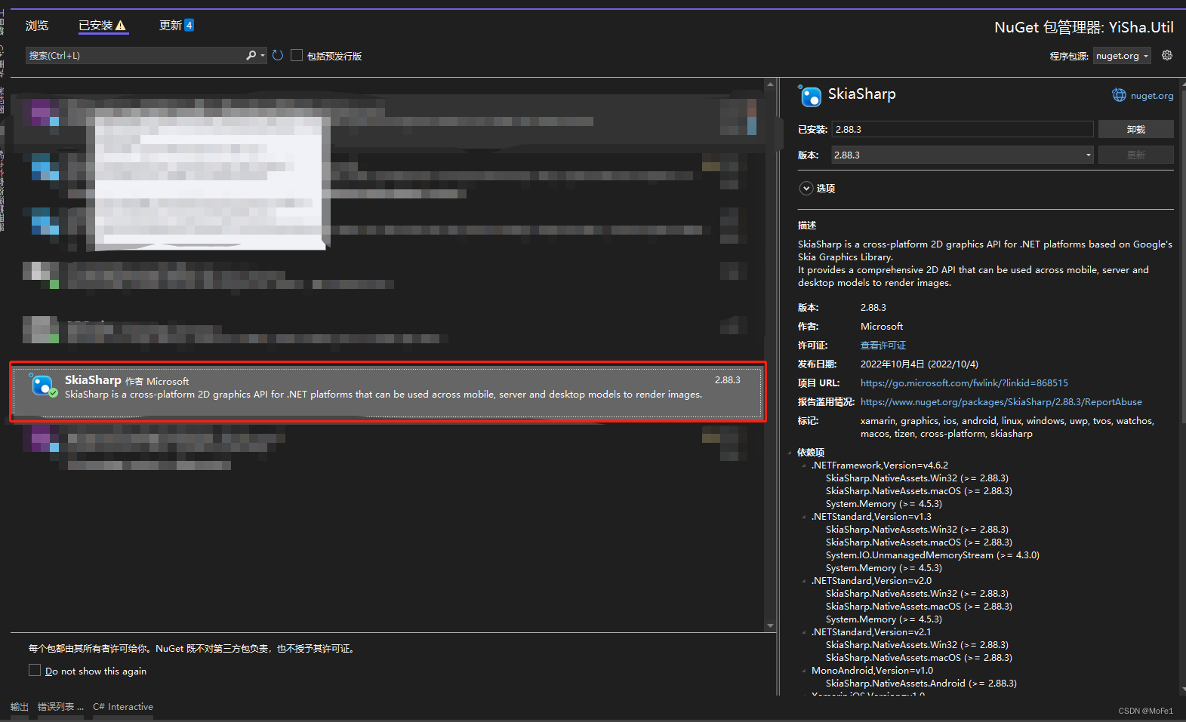Click the author Microsoft value in details
Viewport: 1186px width, 722px height.
882,327
